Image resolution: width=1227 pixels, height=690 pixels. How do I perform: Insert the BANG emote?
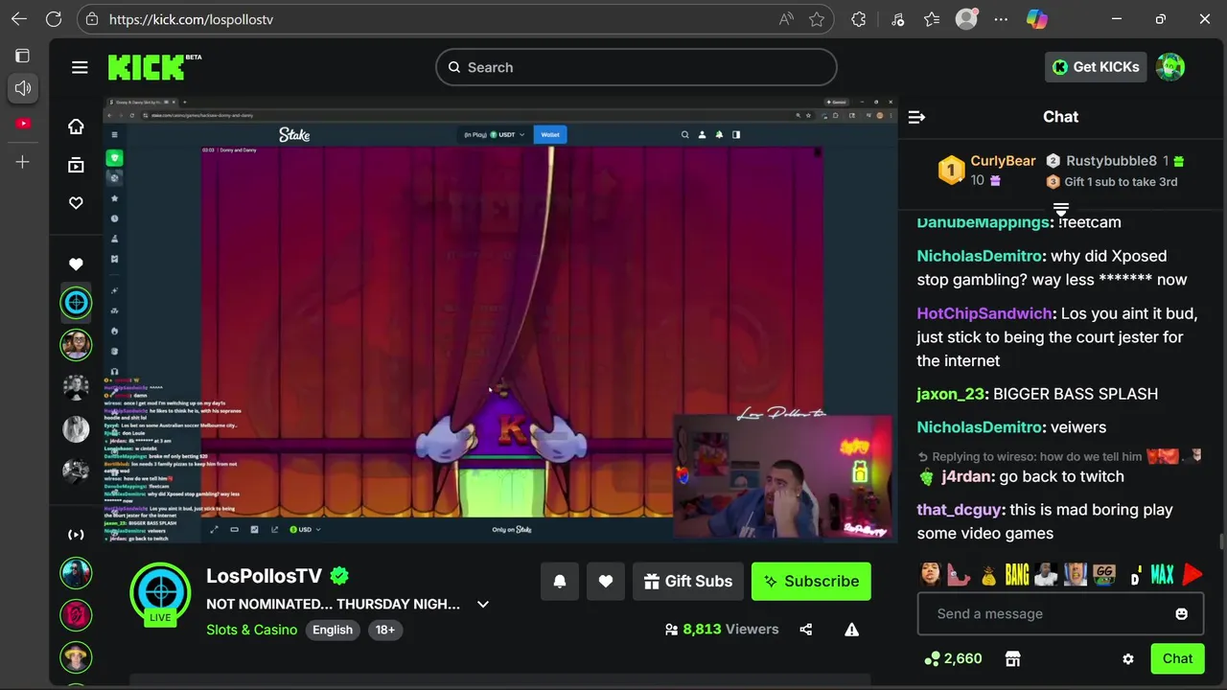tap(1017, 574)
